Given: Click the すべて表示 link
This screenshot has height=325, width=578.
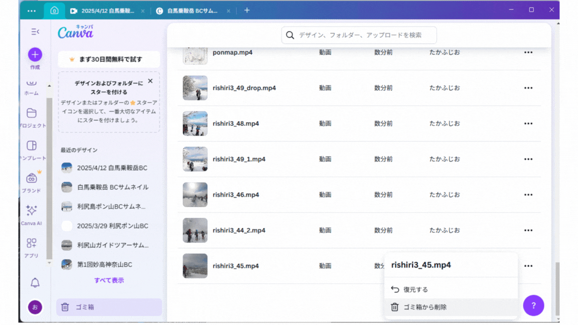Looking at the screenshot, I should click(109, 280).
